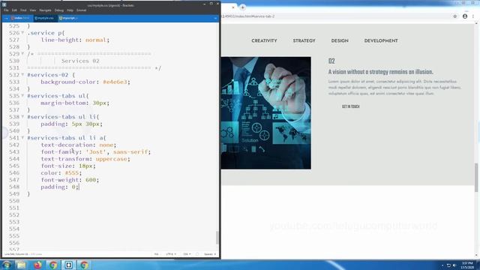Click the STRATEGY tab on the web page

coord(304,40)
